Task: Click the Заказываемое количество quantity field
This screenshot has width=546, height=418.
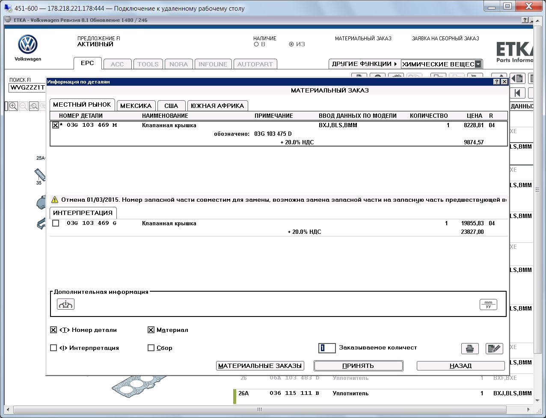Action: click(x=327, y=348)
